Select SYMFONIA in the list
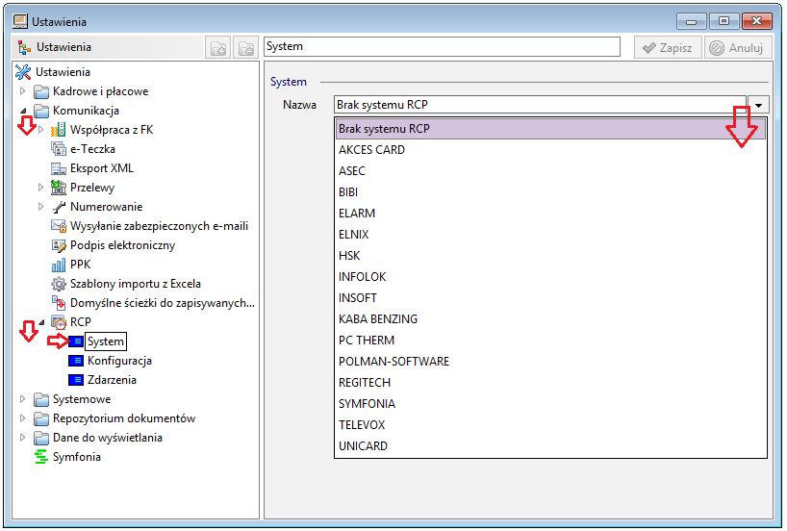 pyautogui.click(x=550, y=404)
